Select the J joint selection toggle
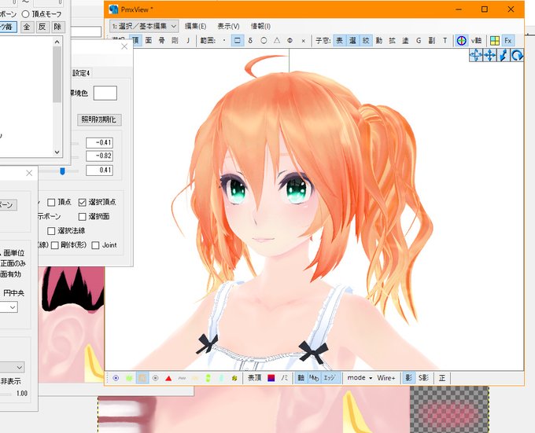Viewport: 535px width, 433px height. (x=188, y=41)
